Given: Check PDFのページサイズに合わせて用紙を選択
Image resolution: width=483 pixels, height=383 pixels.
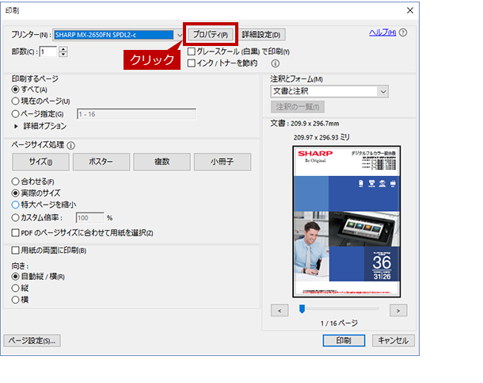Looking at the screenshot, I should pyautogui.click(x=15, y=232).
